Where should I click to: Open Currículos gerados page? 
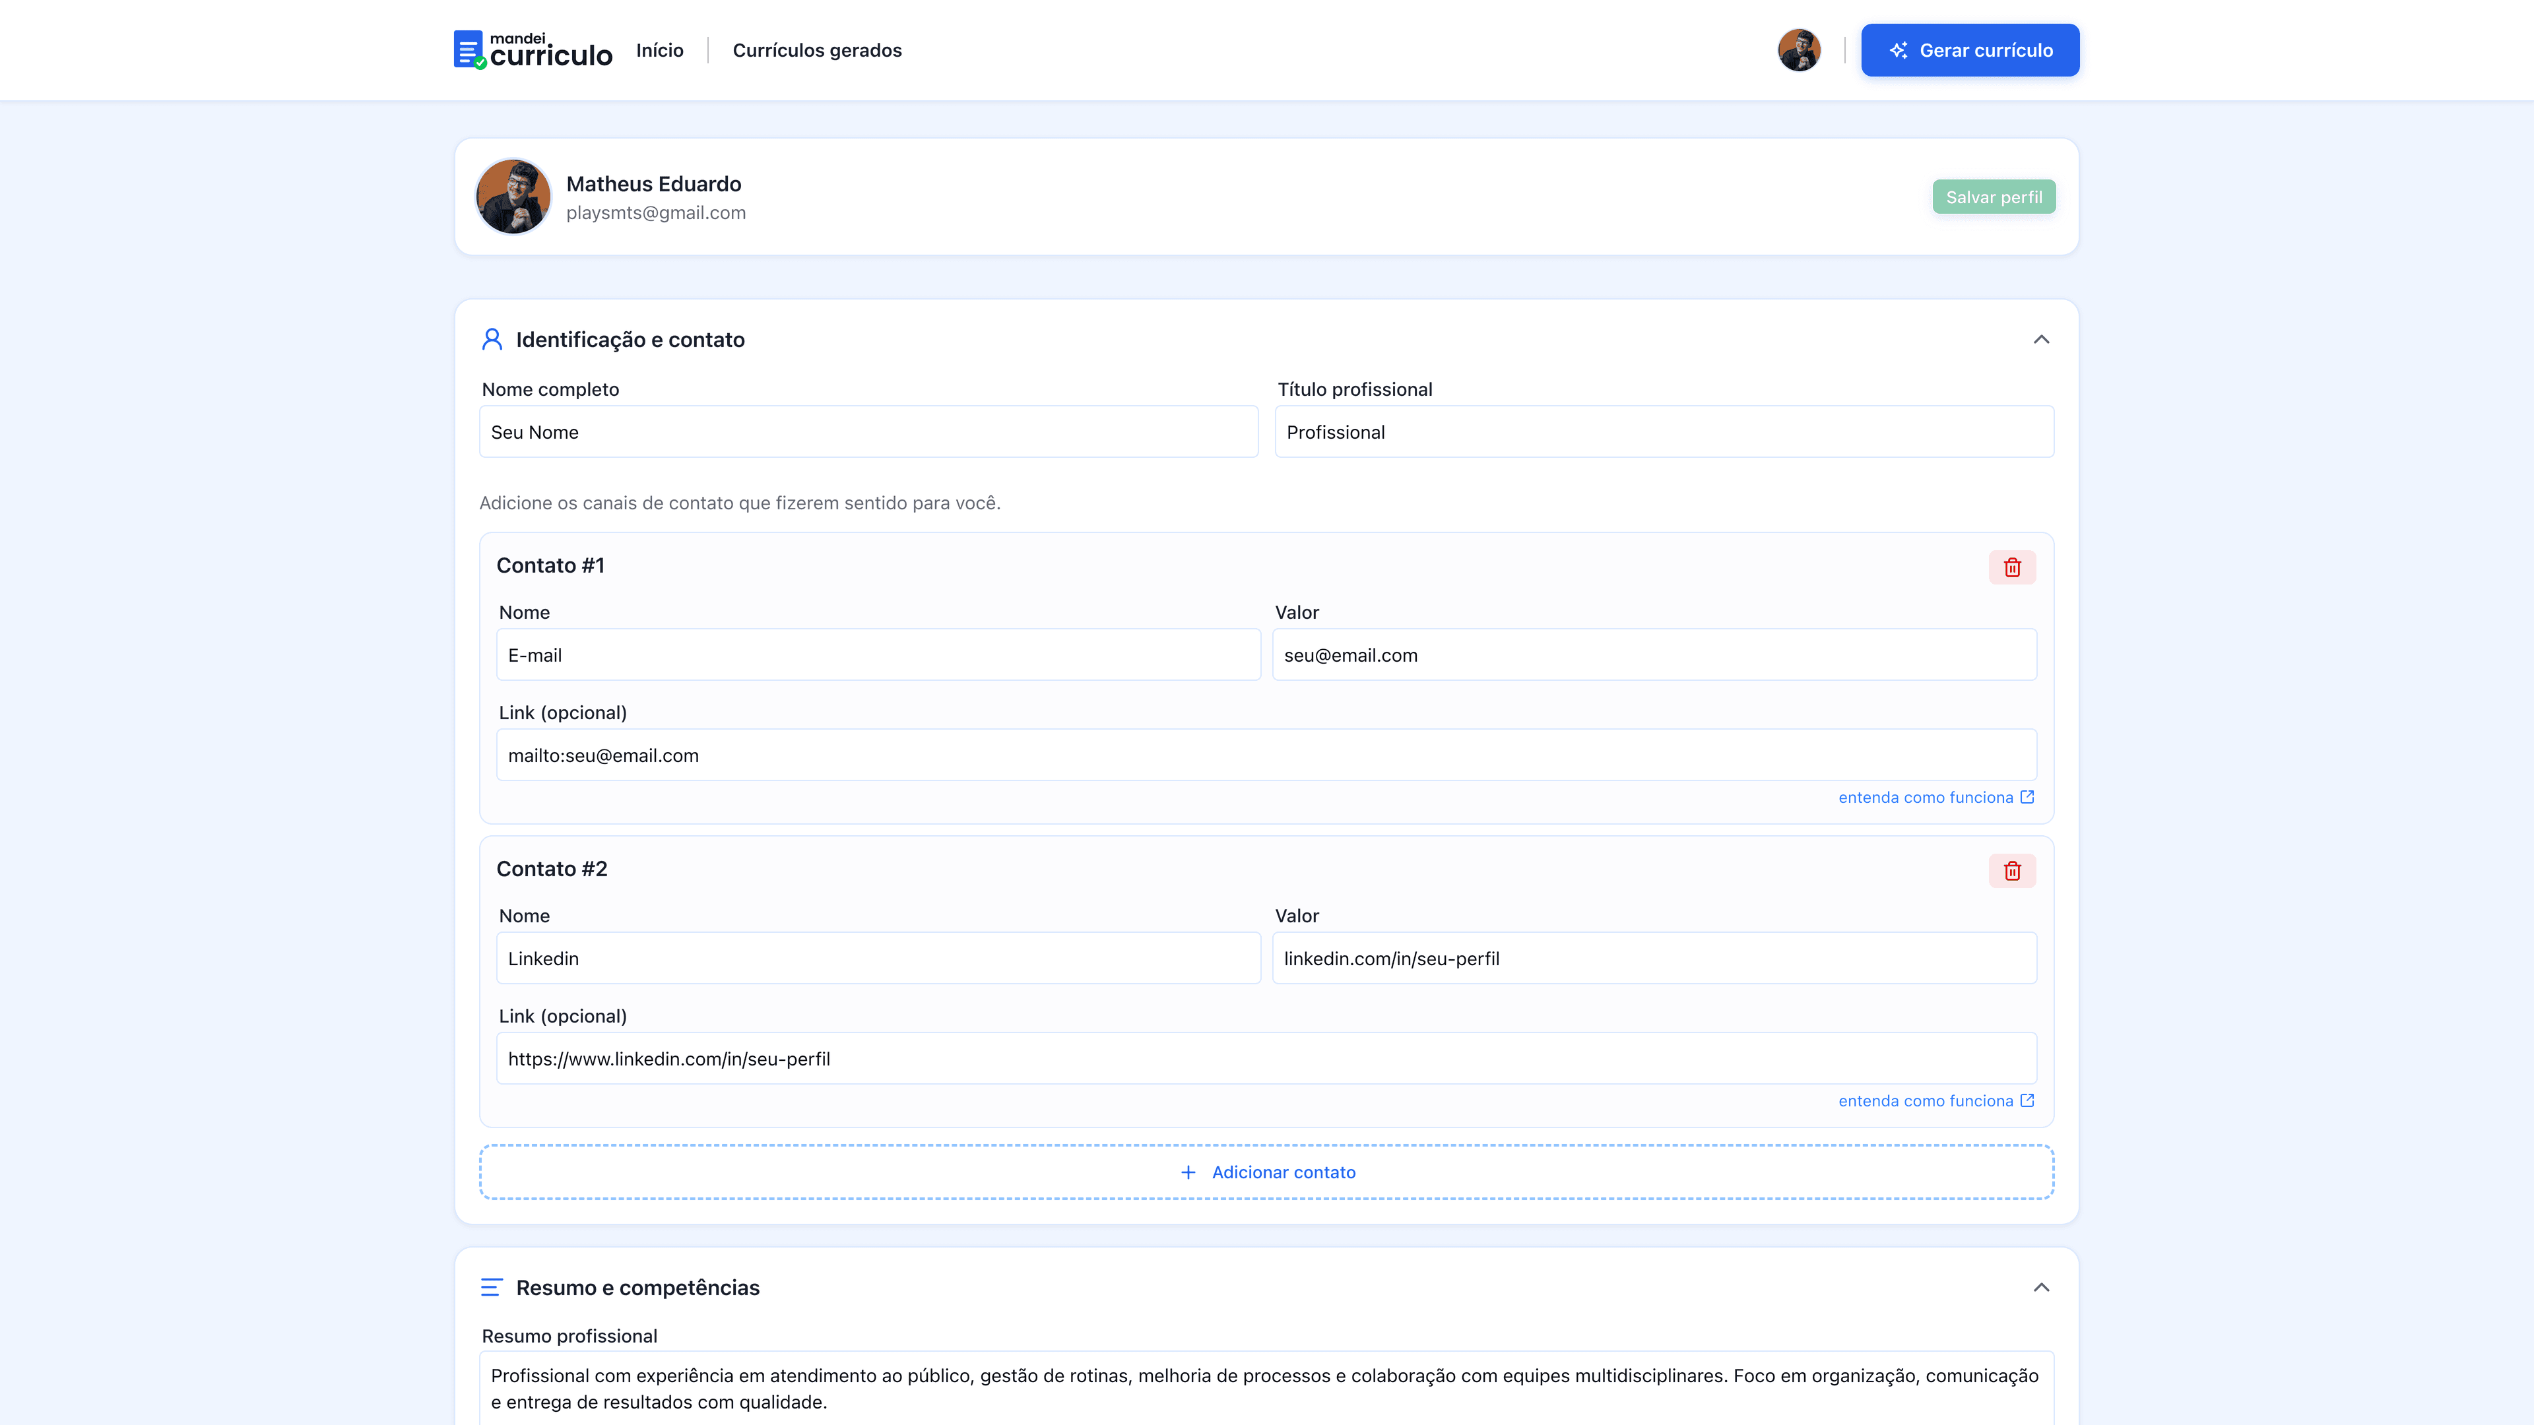pos(816,50)
